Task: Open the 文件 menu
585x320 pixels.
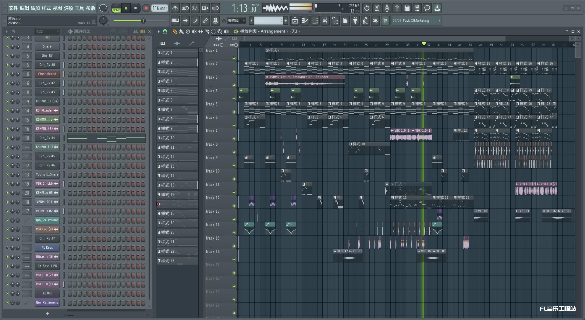Action: (x=13, y=8)
